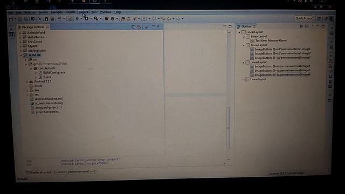345x194 pixels.
Task: Open the Navigate menu
Action: click(57, 12)
